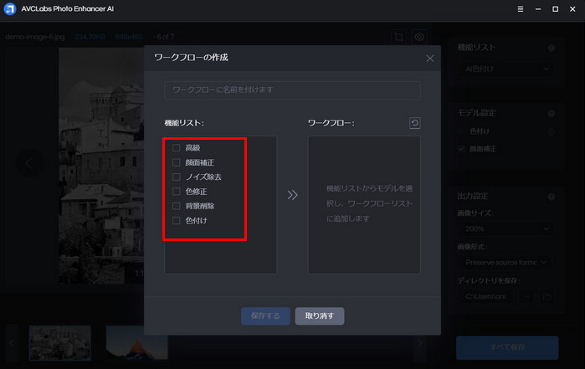585x369 pixels.
Task: Click the crop icon above the image
Action: tap(399, 37)
